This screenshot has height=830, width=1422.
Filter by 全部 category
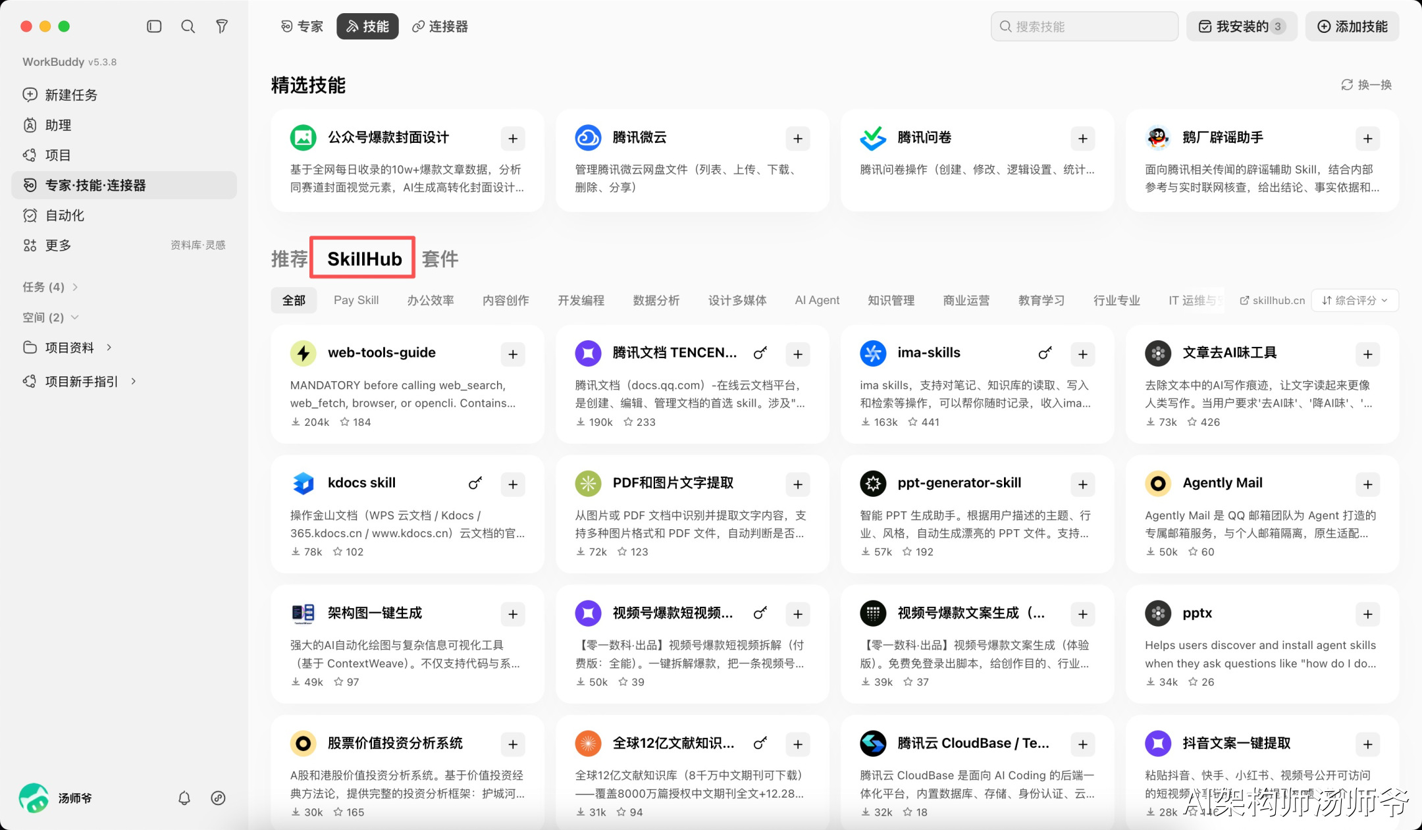point(294,300)
